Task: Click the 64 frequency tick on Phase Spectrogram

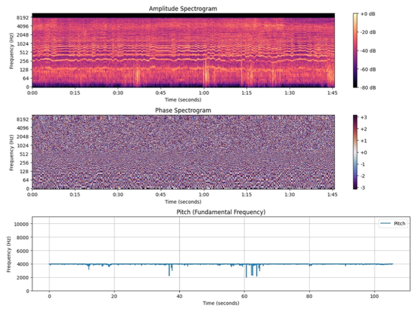Action: (24, 180)
